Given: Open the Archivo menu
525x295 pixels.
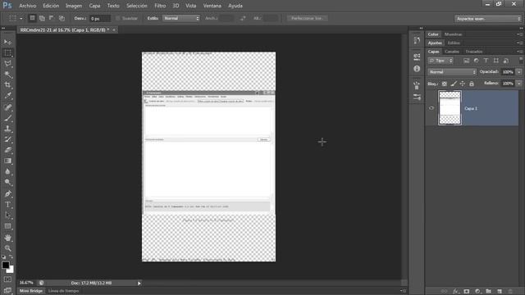Looking at the screenshot, I should [27, 6].
